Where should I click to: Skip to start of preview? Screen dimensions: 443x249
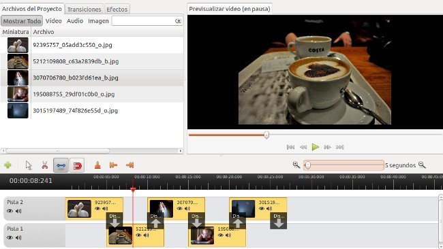[290, 147]
